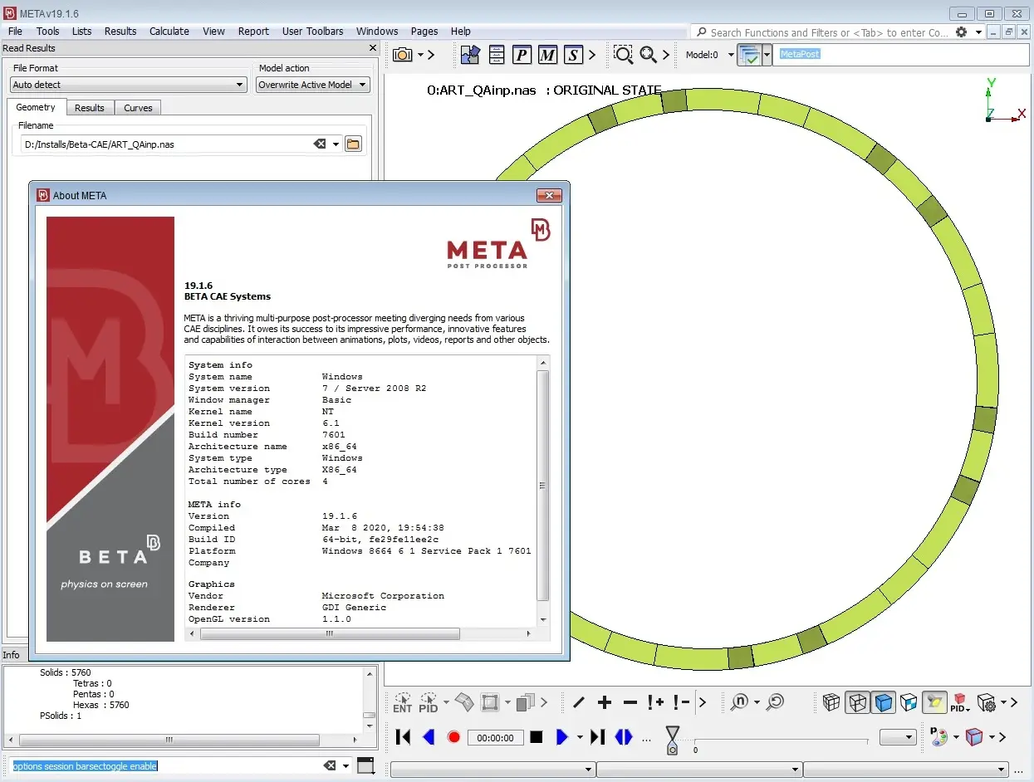Open the command line history dropdown arrow

tap(345, 766)
